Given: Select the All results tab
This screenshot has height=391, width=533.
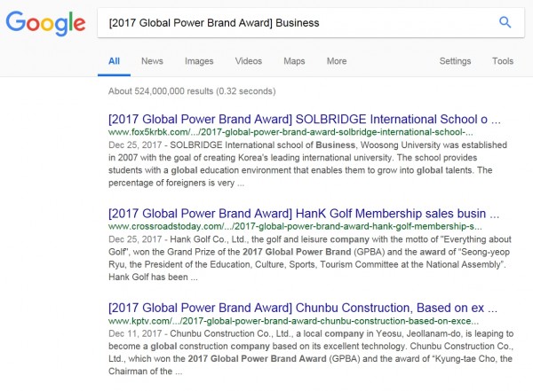Looking at the screenshot, I should point(114,61).
